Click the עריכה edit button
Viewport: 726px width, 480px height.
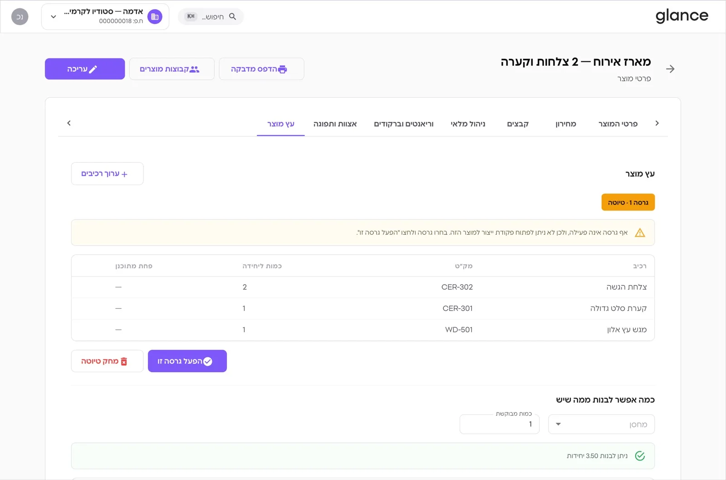(x=85, y=69)
